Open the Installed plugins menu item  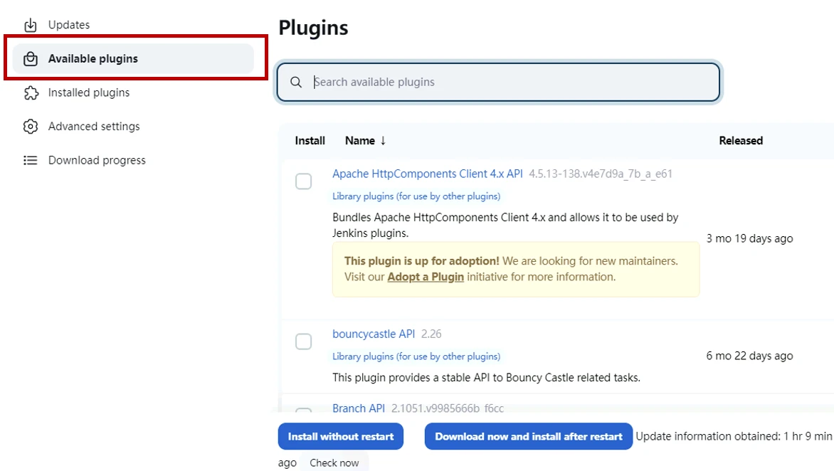[x=89, y=92]
